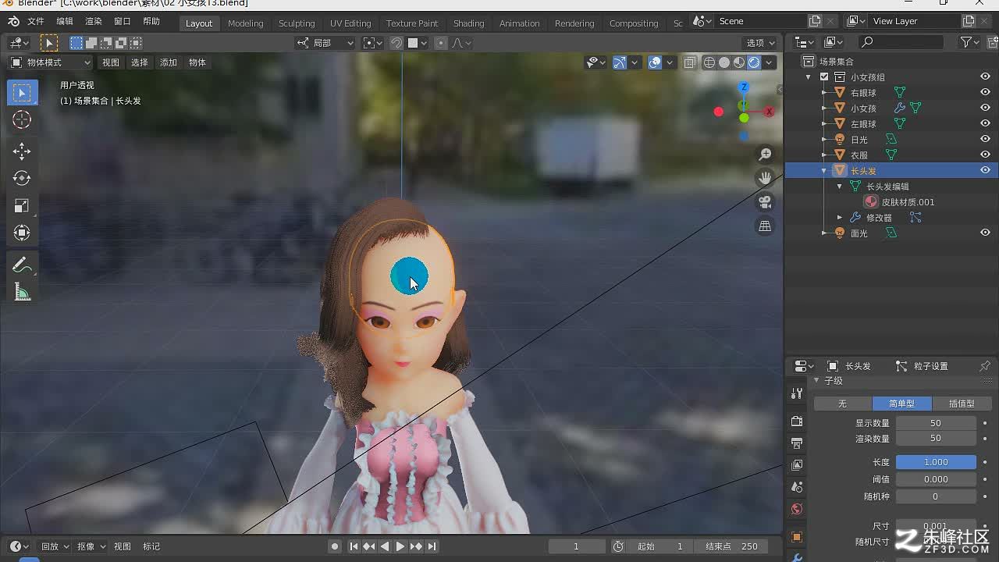
Task: Select the Rotate tool
Action: click(23, 178)
